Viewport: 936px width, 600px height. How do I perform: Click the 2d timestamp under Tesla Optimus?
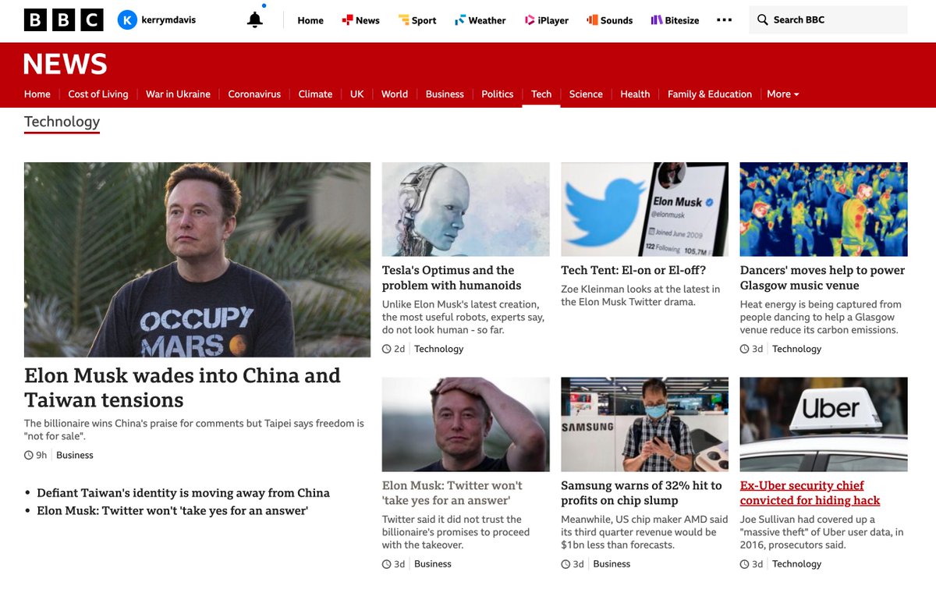[394, 349]
